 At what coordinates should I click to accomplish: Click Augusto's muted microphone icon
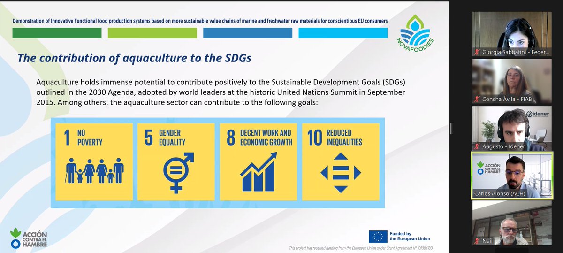[478, 146]
